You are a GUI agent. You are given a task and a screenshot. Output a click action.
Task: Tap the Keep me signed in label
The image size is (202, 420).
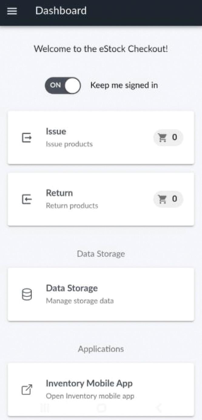click(x=124, y=85)
